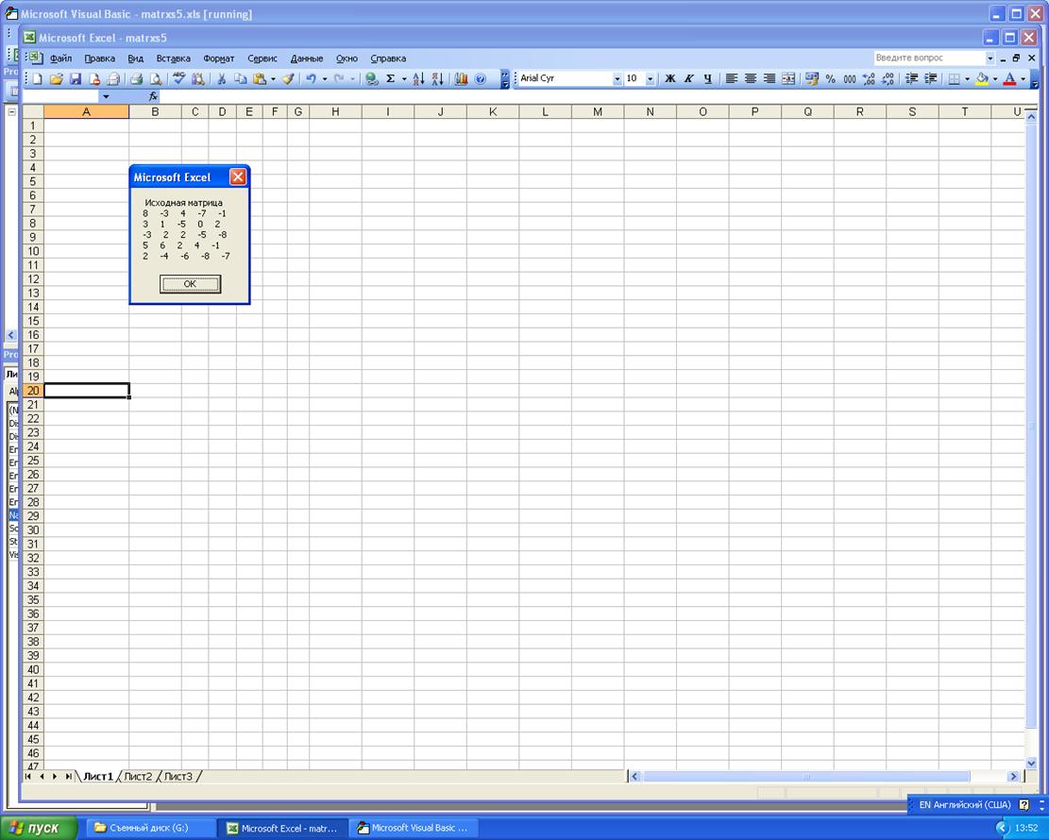This screenshot has height=840, width=1049.
Task: Apply thousands separator format (000)
Action: pos(850,79)
